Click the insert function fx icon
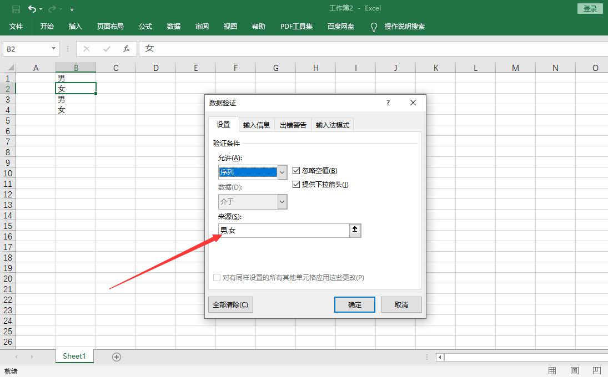The height and width of the screenshot is (377, 608). tap(127, 49)
